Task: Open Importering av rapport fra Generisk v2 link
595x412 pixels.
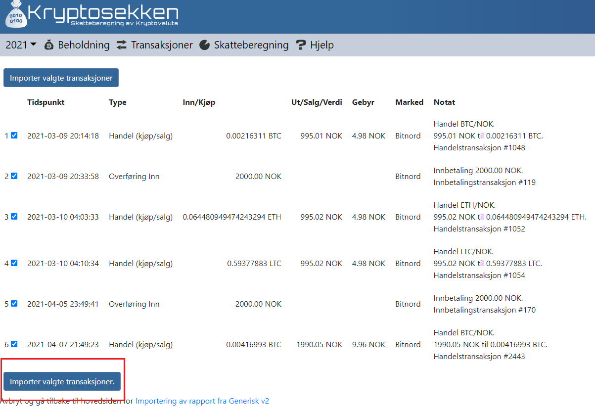Action: point(202,401)
